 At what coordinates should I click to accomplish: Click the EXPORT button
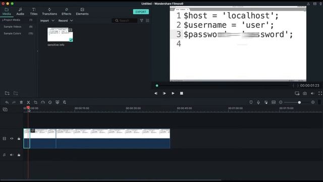141,12
